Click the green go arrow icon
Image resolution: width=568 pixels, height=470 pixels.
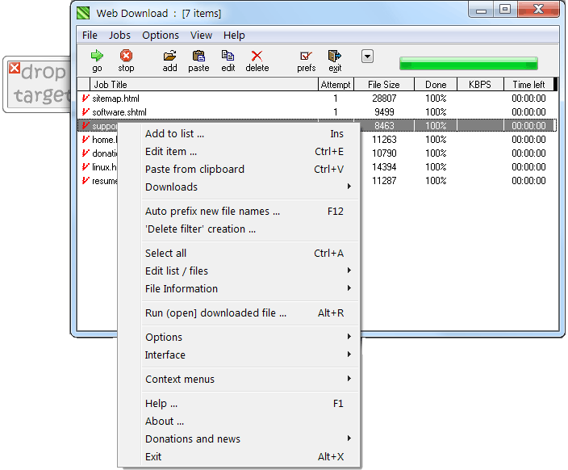pos(97,56)
